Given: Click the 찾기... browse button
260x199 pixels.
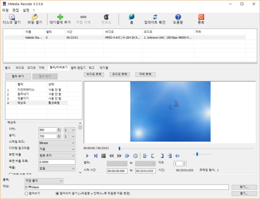Looking at the screenshot, I should click(244, 187).
